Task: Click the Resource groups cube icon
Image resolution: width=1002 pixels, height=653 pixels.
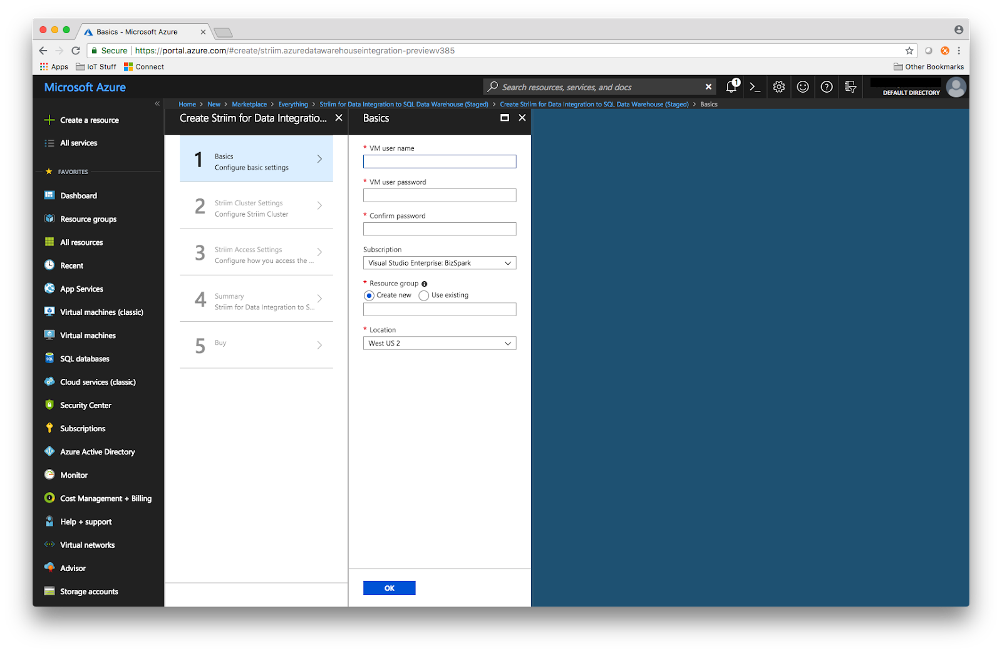Action: [49, 219]
